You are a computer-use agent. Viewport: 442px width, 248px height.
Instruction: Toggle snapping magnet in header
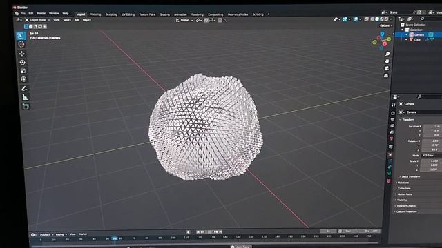coord(206,20)
